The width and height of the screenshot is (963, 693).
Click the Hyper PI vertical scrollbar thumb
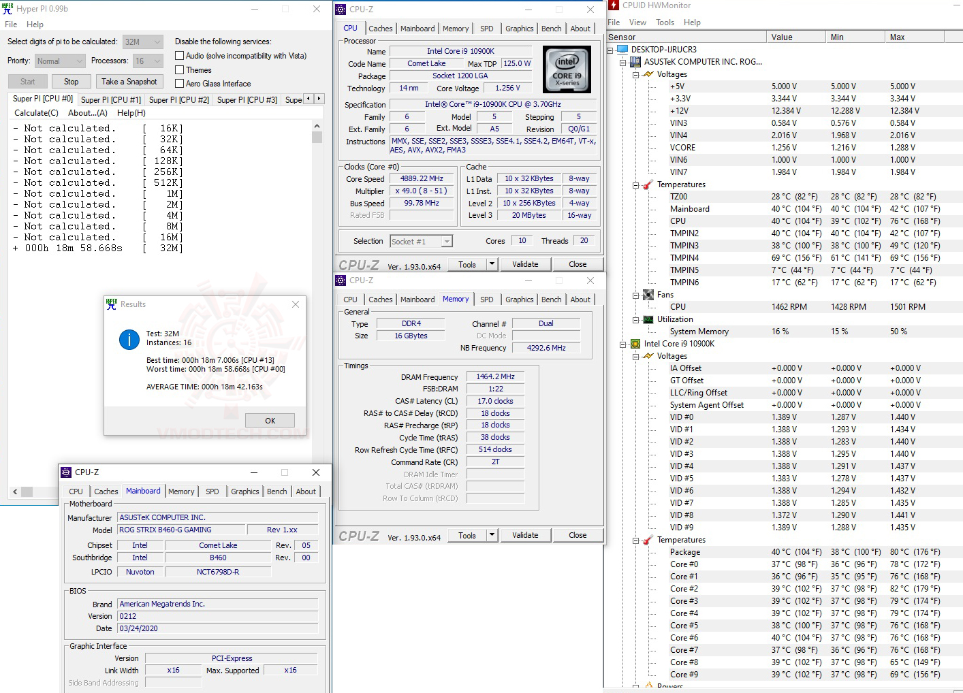click(317, 137)
